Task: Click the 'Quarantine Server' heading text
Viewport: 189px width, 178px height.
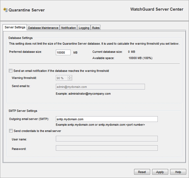Action: [27, 10]
